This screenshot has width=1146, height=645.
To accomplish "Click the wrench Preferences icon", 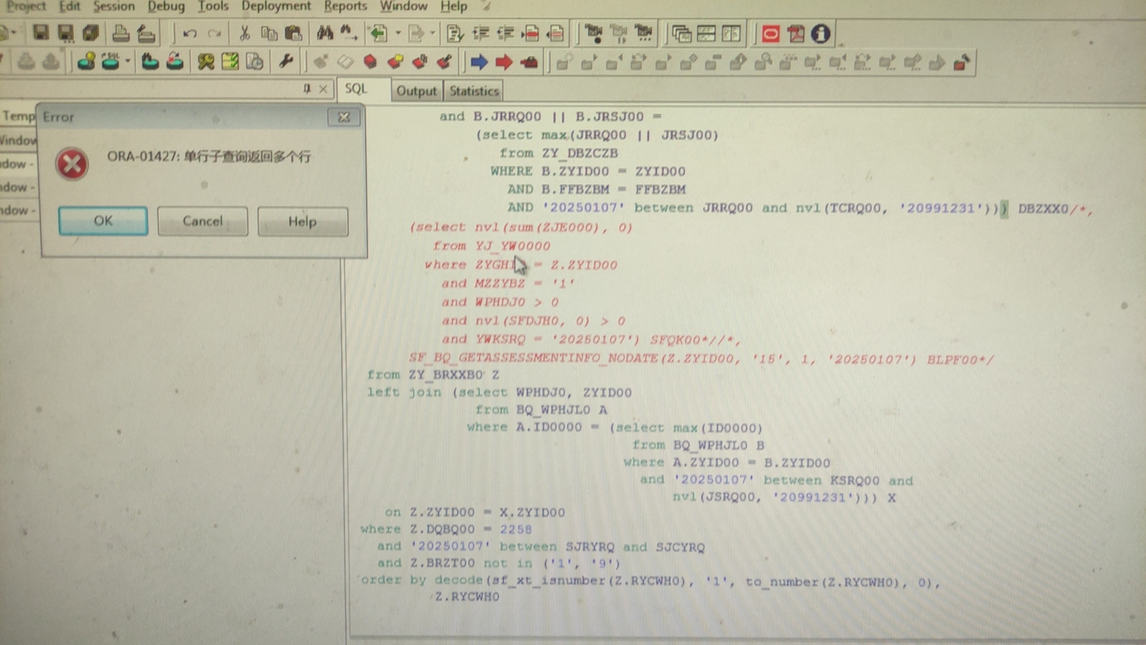I will (286, 61).
